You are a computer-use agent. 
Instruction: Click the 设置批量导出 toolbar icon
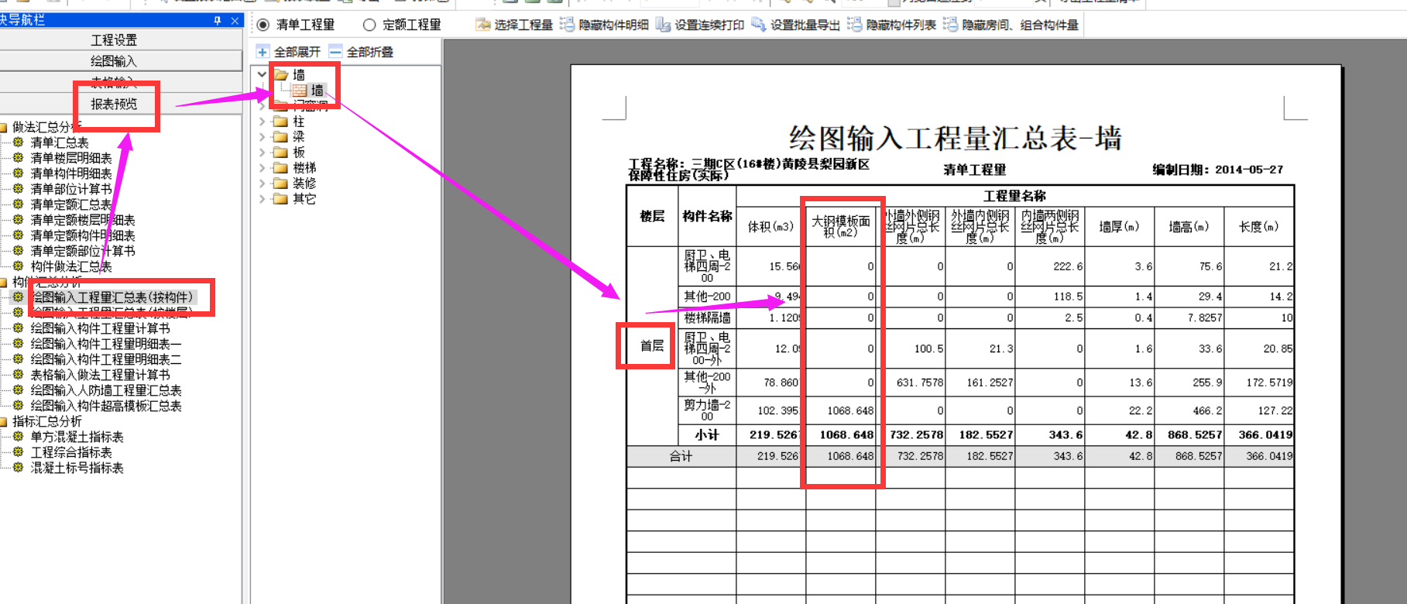[x=759, y=25]
